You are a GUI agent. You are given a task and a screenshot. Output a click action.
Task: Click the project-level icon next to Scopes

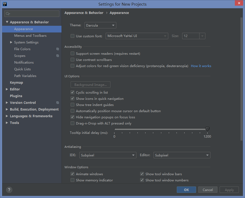tap(58, 56)
